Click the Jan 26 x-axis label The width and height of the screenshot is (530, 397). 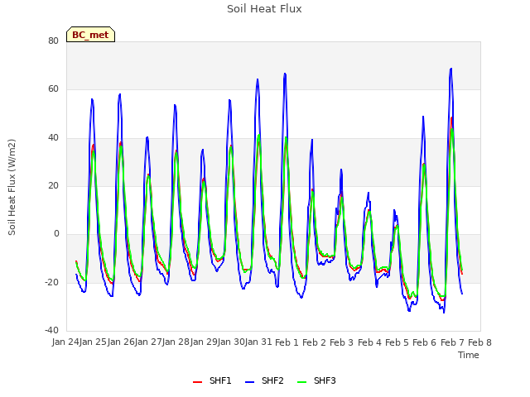pyautogui.click(x=121, y=342)
